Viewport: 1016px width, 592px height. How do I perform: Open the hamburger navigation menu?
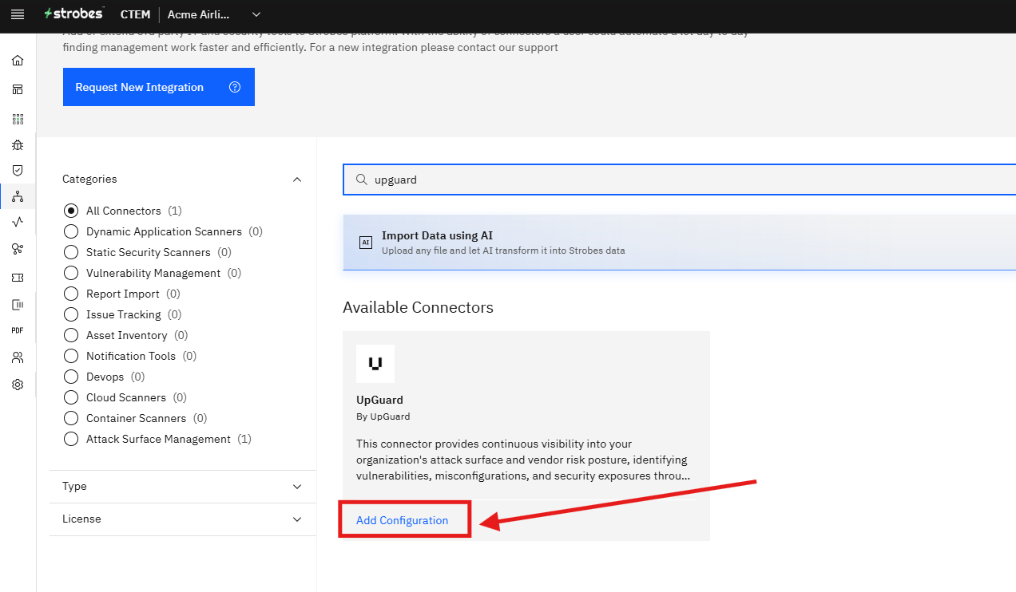(18, 14)
